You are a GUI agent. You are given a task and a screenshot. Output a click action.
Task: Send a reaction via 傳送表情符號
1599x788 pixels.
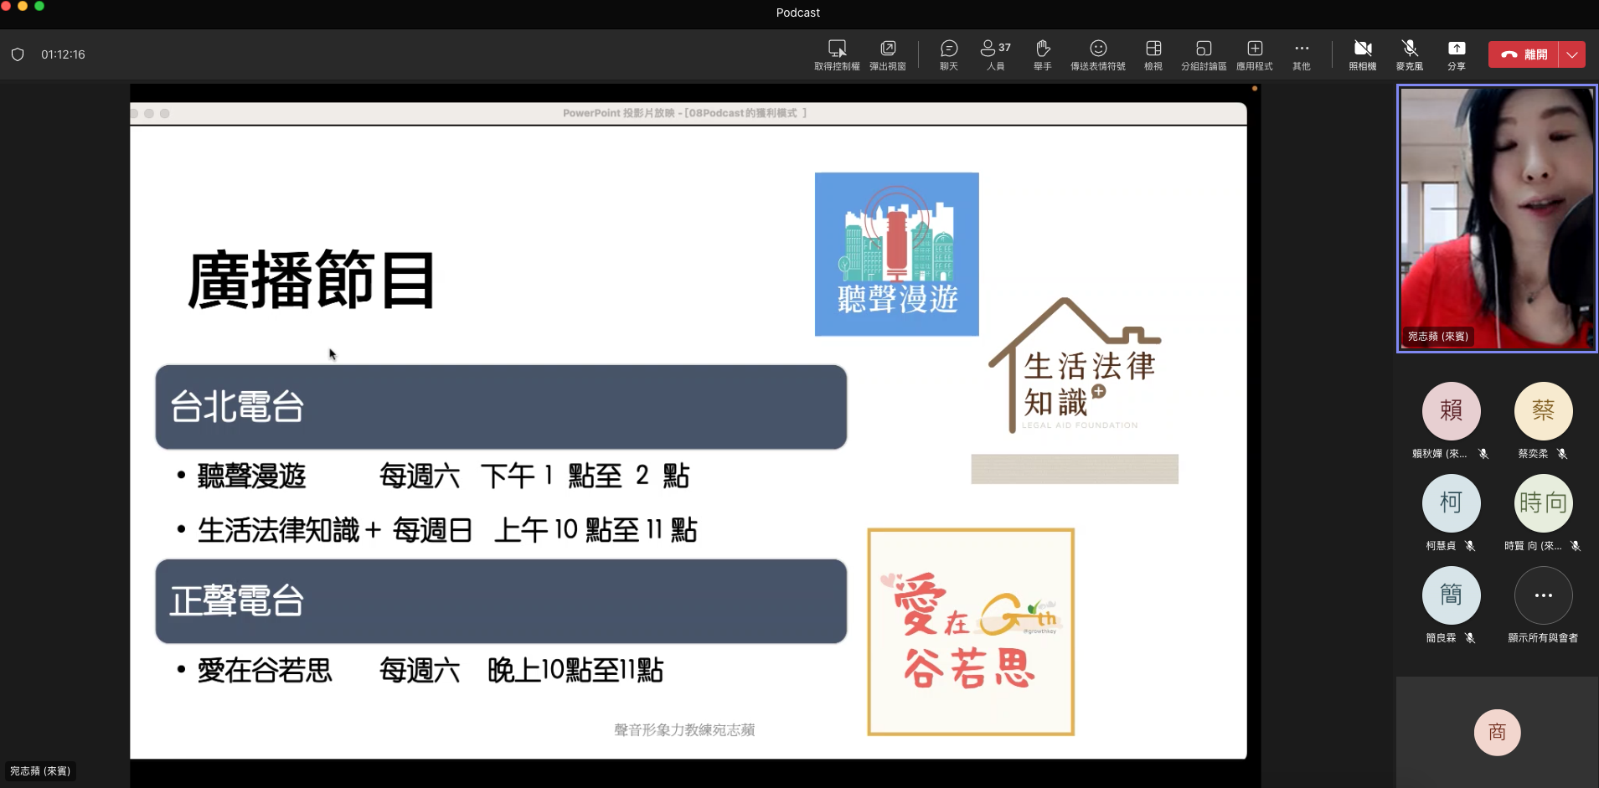coord(1098,54)
